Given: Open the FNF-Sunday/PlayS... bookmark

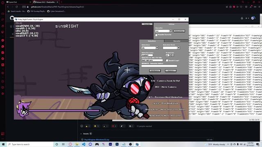Looking at the screenshot, I should (x=36, y=11).
